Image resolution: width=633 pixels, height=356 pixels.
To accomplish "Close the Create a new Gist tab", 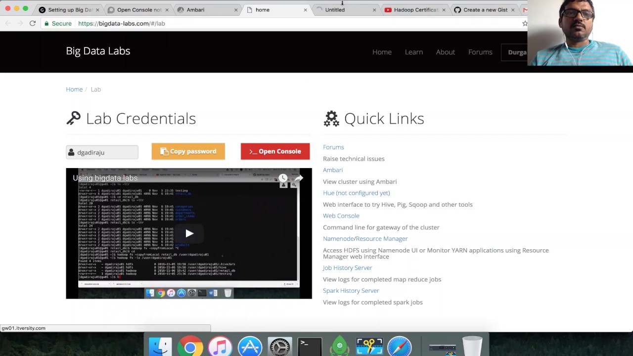I will [x=513, y=10].
